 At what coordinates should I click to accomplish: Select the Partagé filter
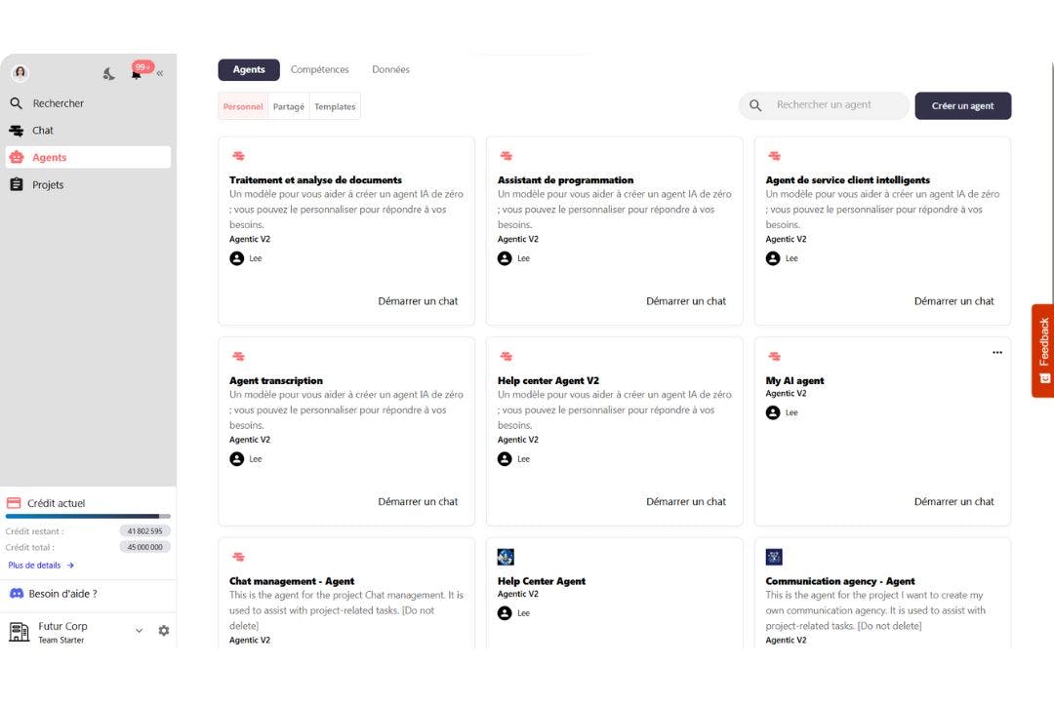[x=288, y=107]
